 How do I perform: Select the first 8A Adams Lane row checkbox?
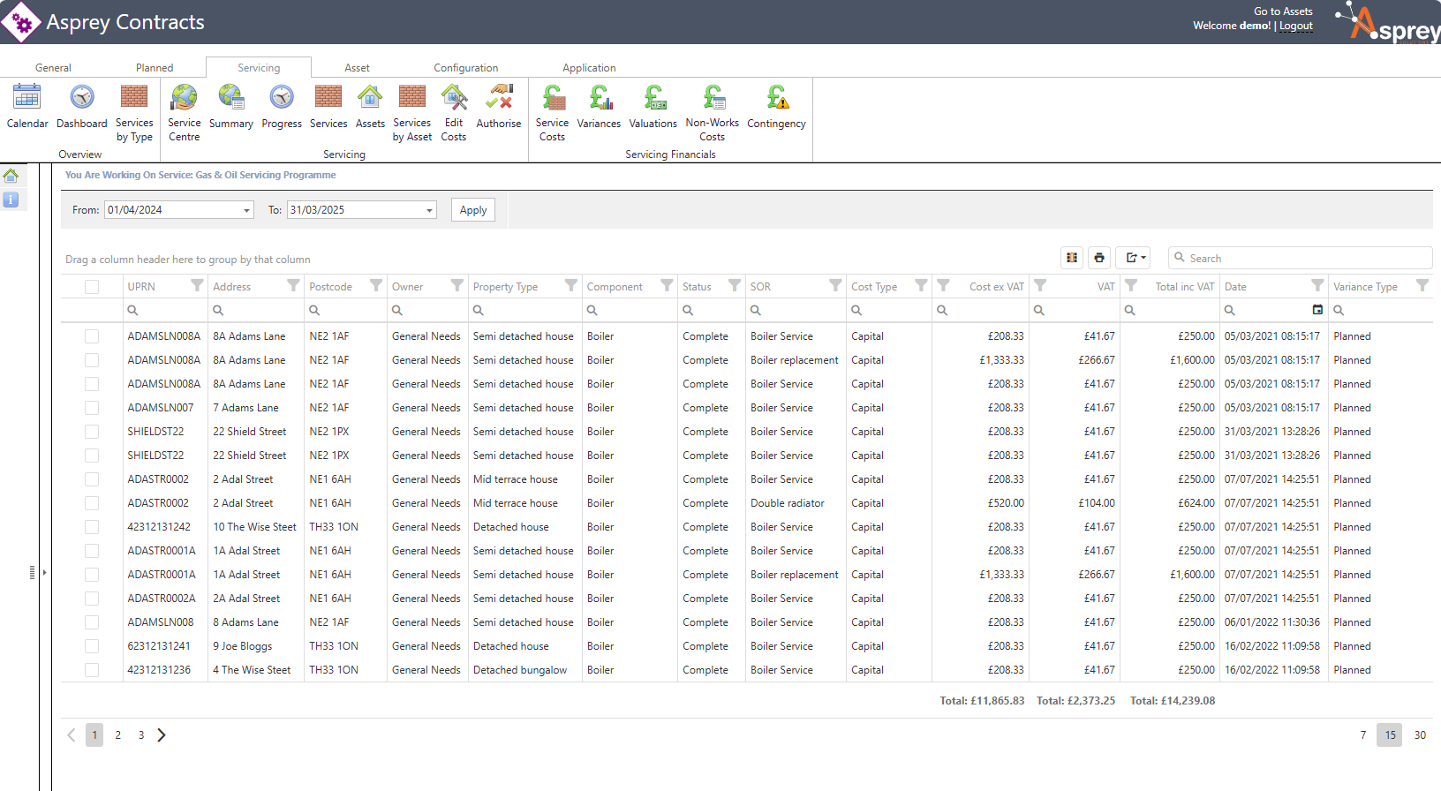(92, 336)
